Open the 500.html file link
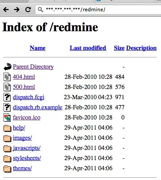The image size is (161, 180). [24, 87]
